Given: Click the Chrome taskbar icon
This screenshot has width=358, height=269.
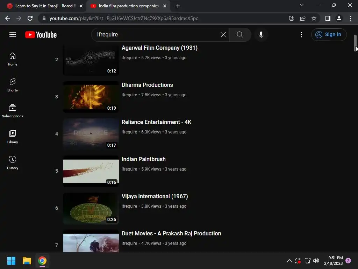Looking at the screenshot, I should pyautogui.click(x=42, y=261).
